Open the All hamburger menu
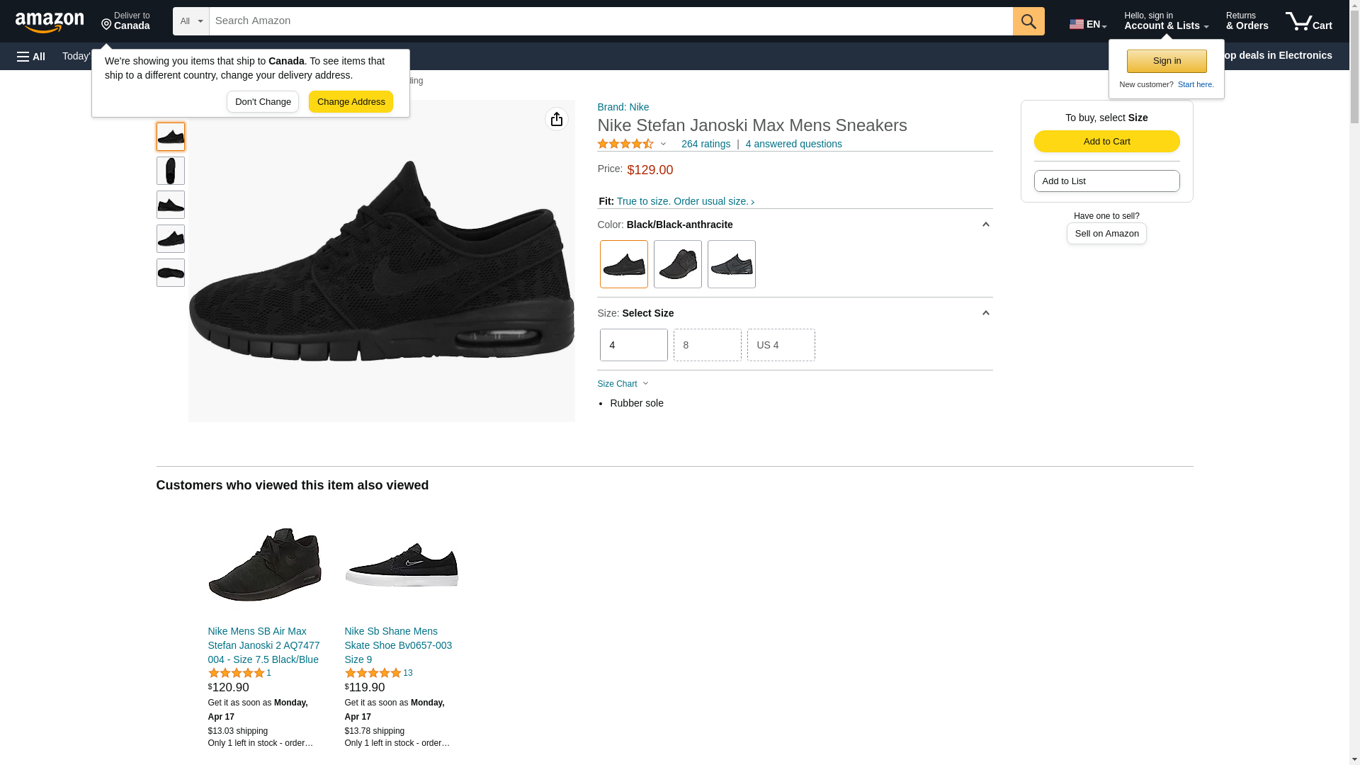The width and height of the screenshot is (1360, 765). point(31,56)
